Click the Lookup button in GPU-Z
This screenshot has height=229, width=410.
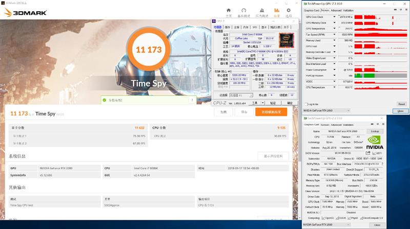[x=375, y=131]
